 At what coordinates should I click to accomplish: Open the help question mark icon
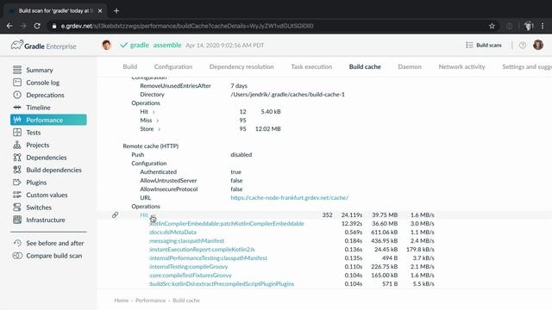click(x=523, y=45)
